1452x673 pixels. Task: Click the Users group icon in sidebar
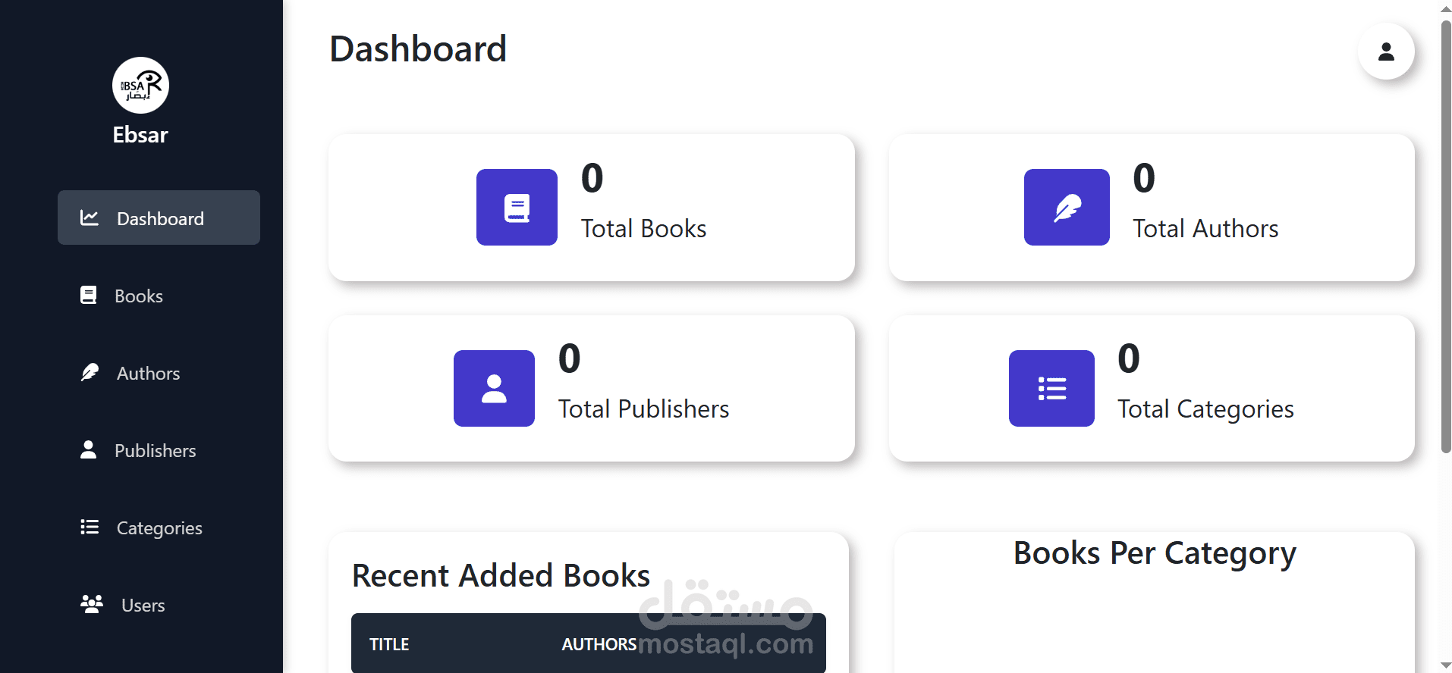click(x=90, y=604)
